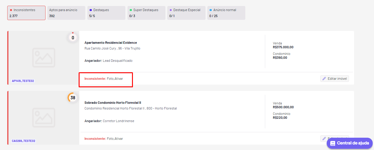Click the CA0269_TESTE02 reference code
The image size is (374, 150).
point(24,141)
